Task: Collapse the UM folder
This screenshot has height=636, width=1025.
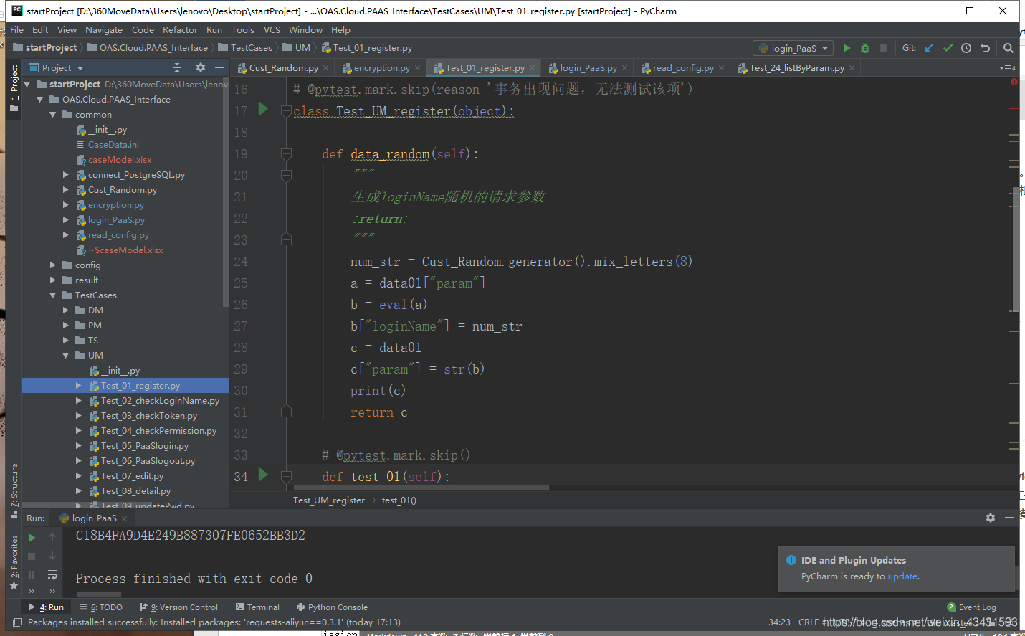Action: (66, 356)
